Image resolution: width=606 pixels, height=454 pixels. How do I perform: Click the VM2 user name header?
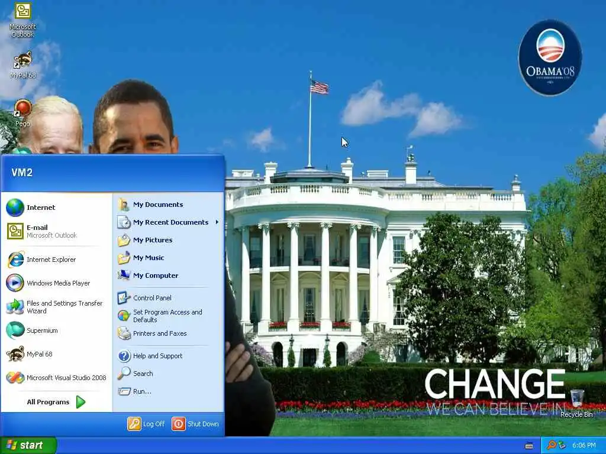[x=22, y=173]
